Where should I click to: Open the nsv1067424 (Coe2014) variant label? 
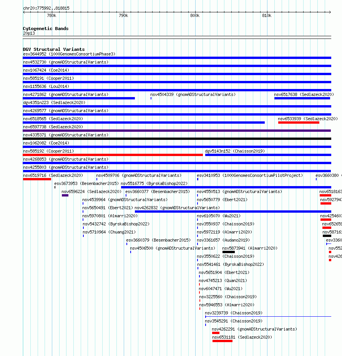[x=46, y=70]
